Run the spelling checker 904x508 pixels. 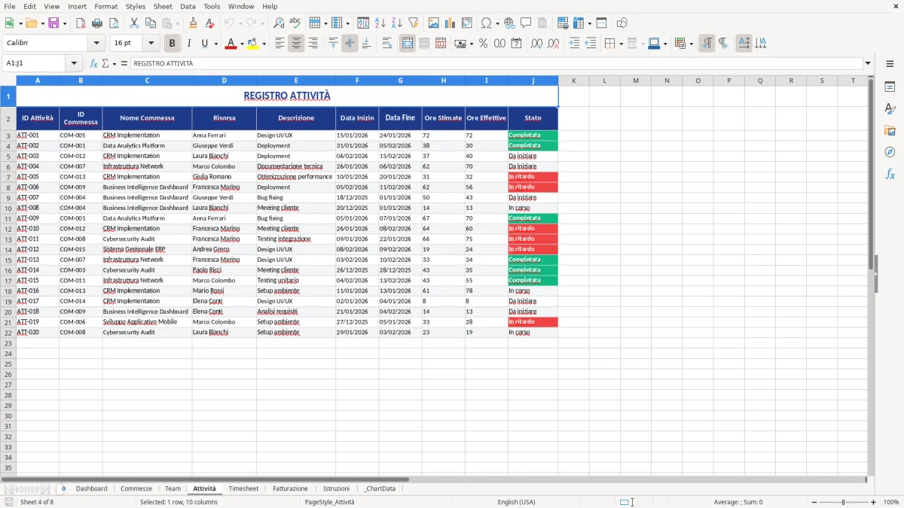(x=294, y=23)
